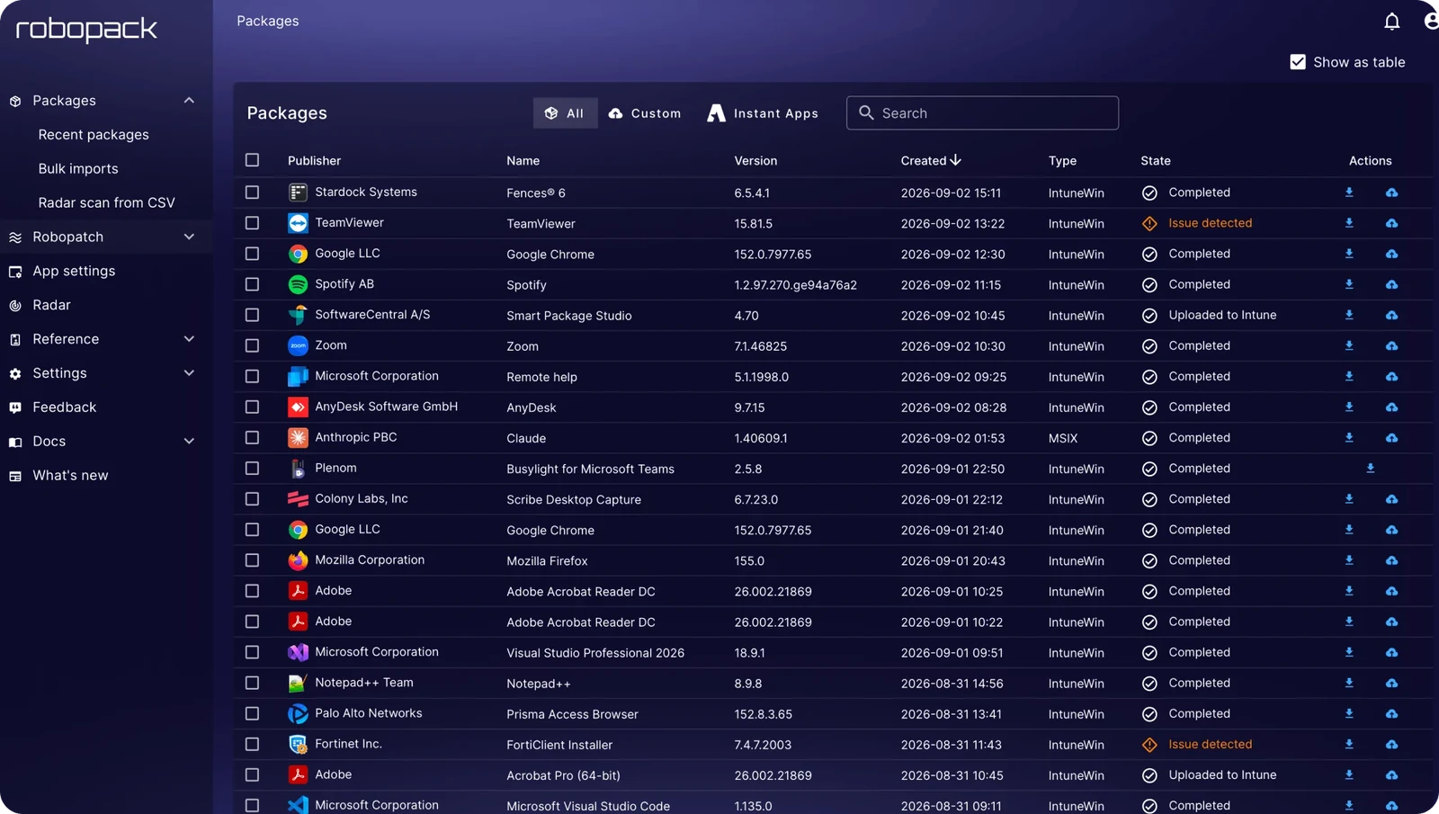Open the What's new page
This screenshot has height=814, width=1439.
70,476
